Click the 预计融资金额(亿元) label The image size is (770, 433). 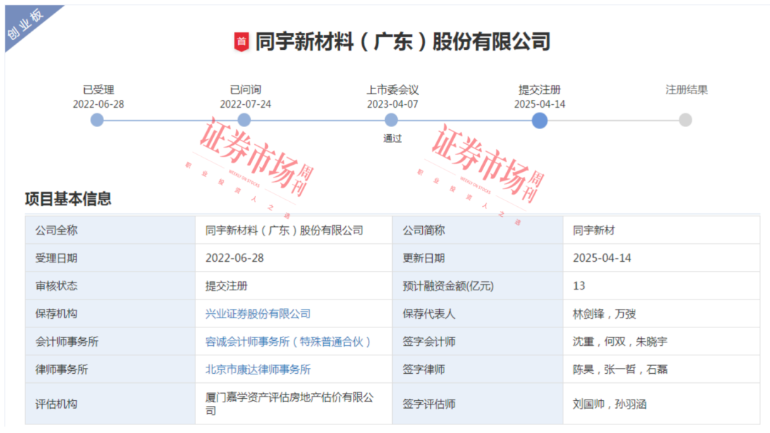[448, 286]
